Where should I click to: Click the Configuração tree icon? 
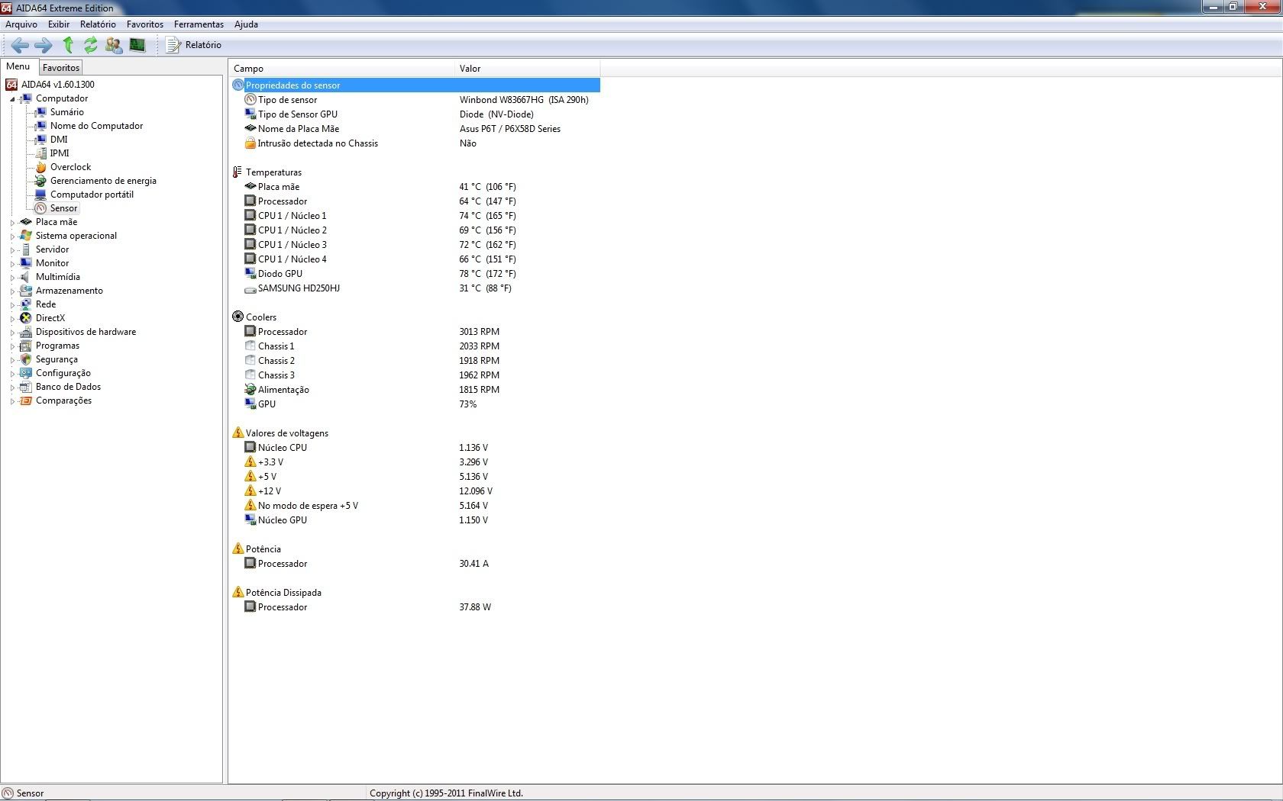pyautogui.click(x=26, y=373)
